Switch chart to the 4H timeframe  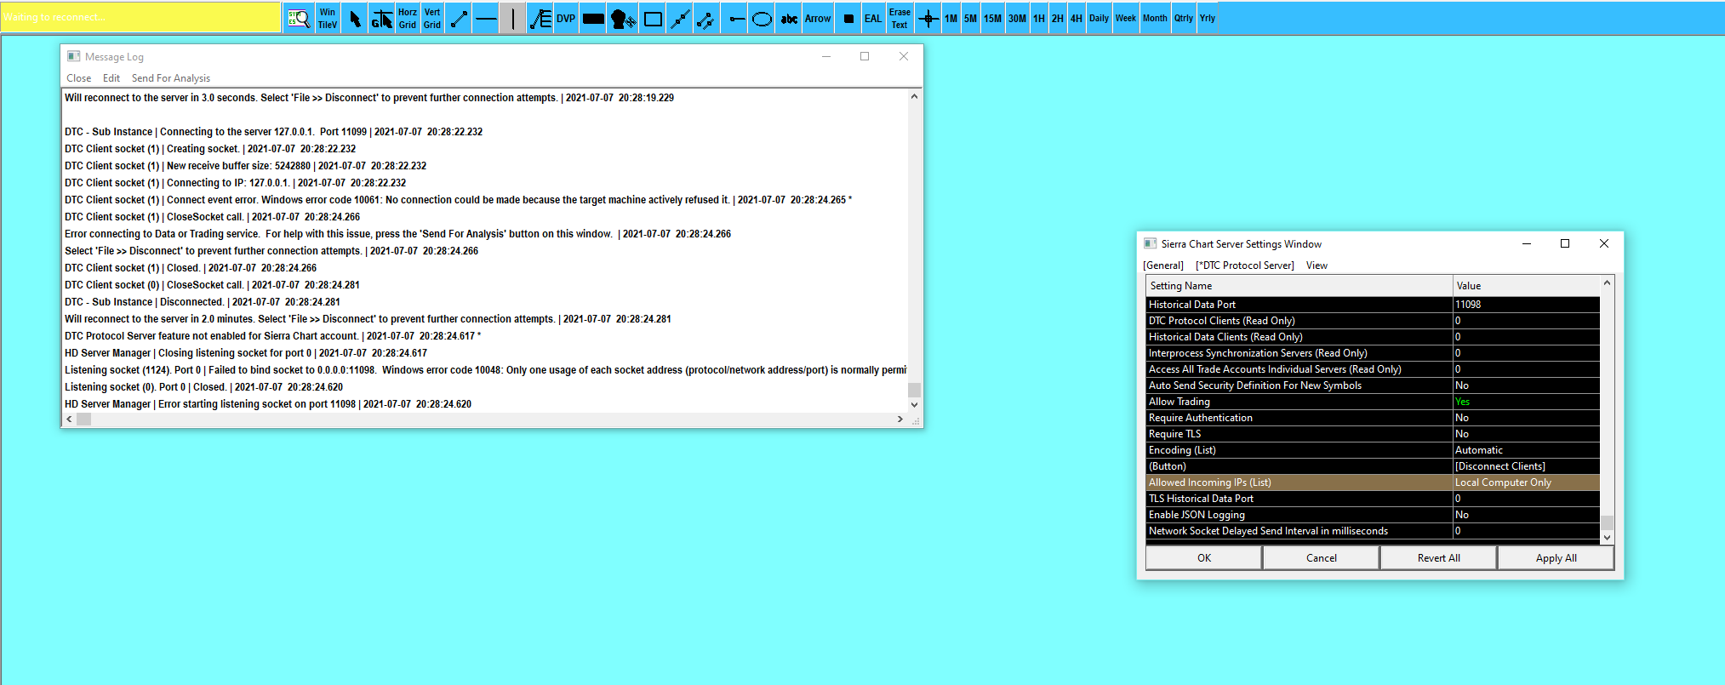pyautogui.click(x=1077, y=18)
